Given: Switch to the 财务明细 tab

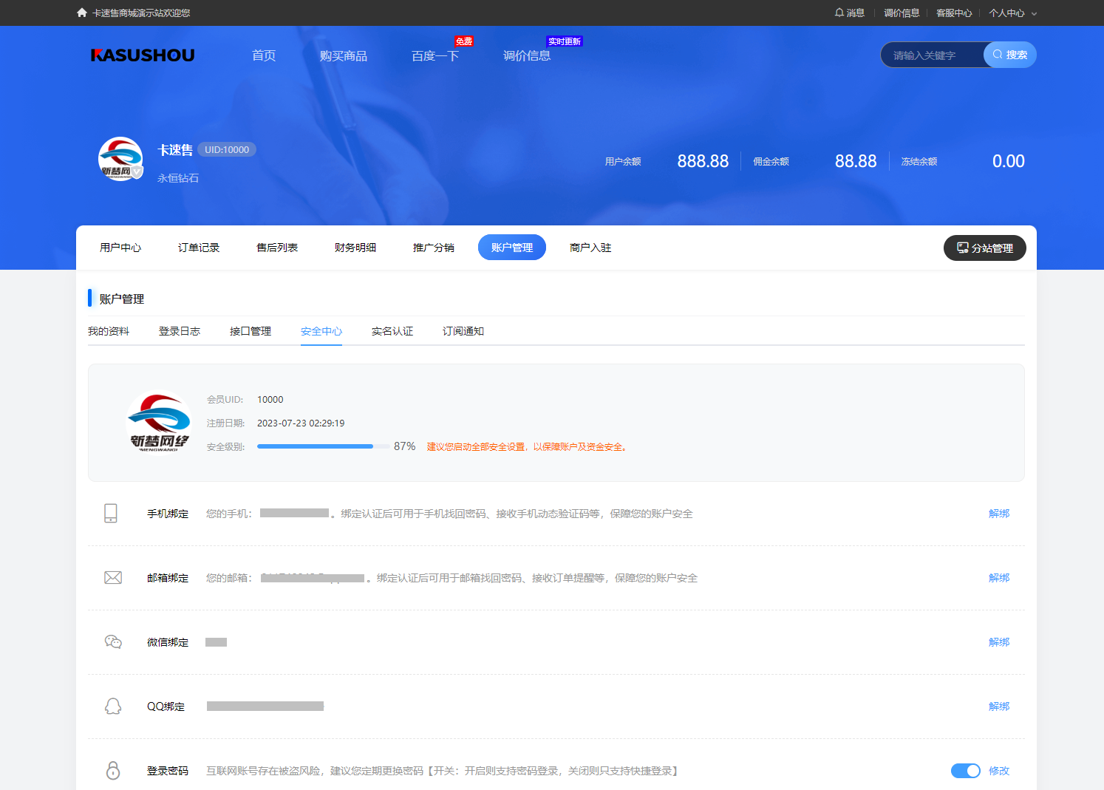Looking at the screenshot, I should click(355, 248).
